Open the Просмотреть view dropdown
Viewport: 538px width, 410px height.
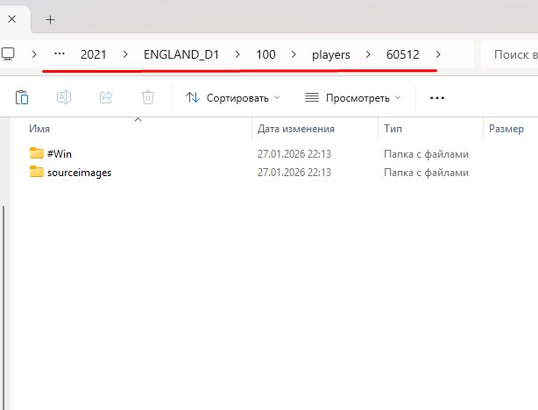point(353,98)
